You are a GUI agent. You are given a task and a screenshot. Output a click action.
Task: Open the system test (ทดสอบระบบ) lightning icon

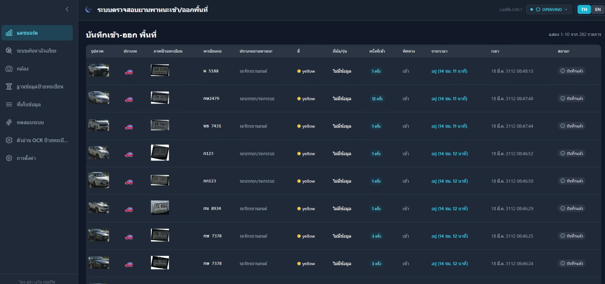9,123
